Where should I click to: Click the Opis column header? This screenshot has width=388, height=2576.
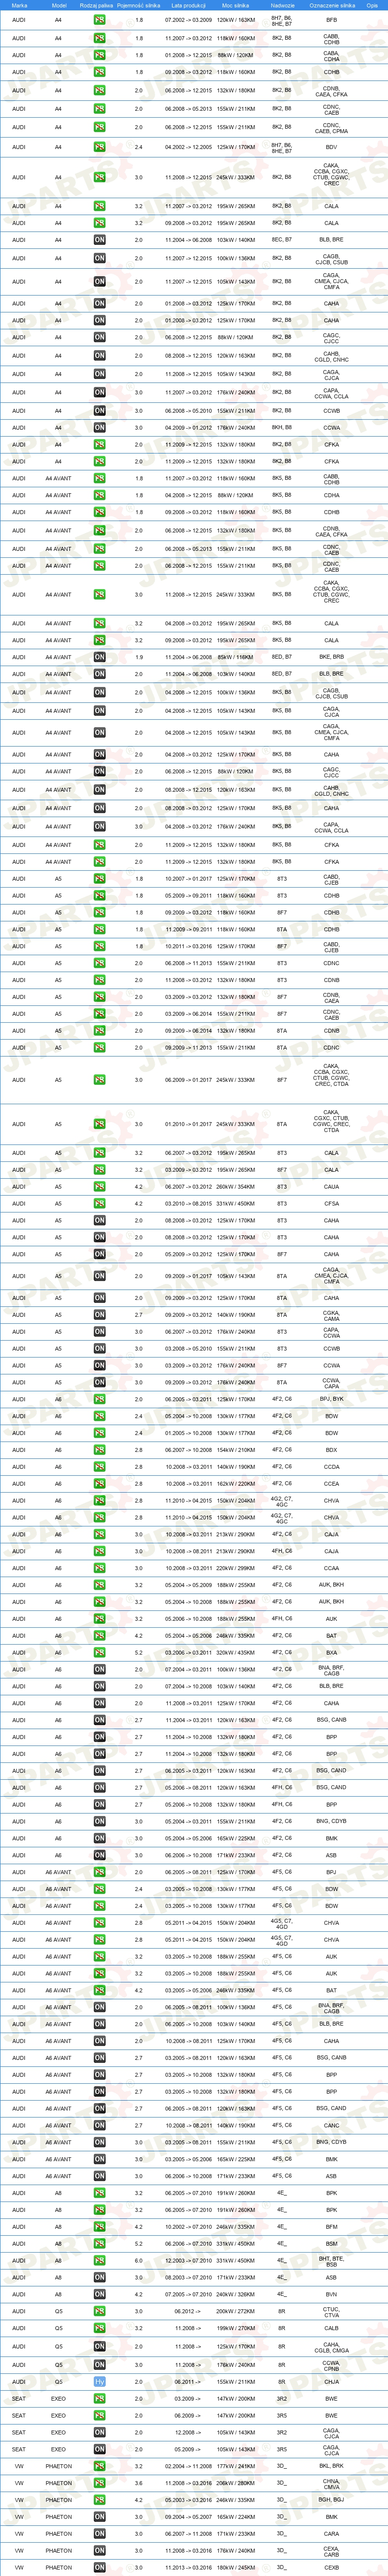372,5
